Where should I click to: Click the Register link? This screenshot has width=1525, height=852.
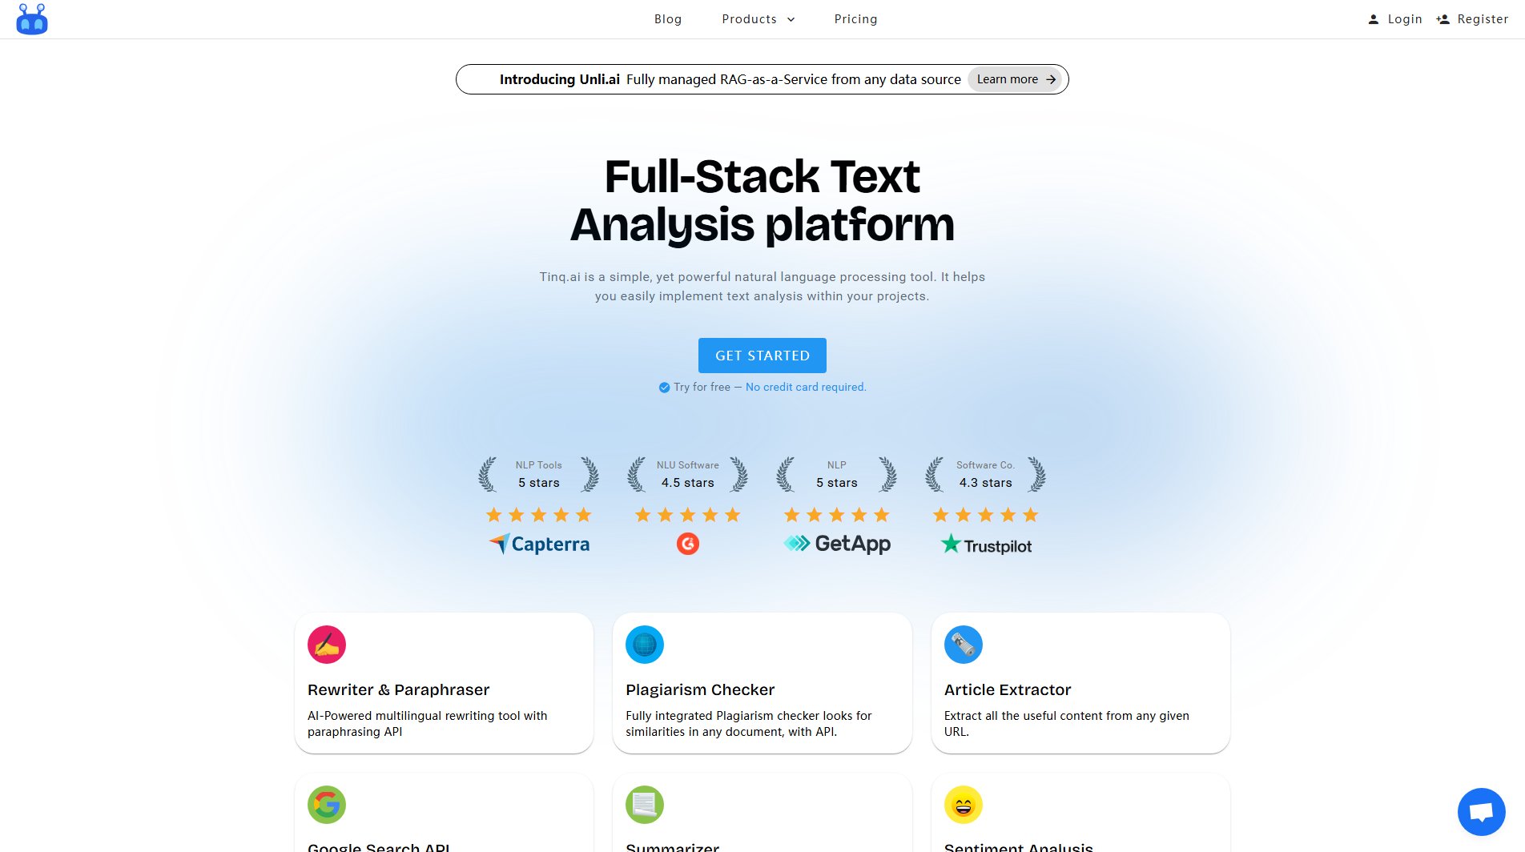[x=1481, y=18]
